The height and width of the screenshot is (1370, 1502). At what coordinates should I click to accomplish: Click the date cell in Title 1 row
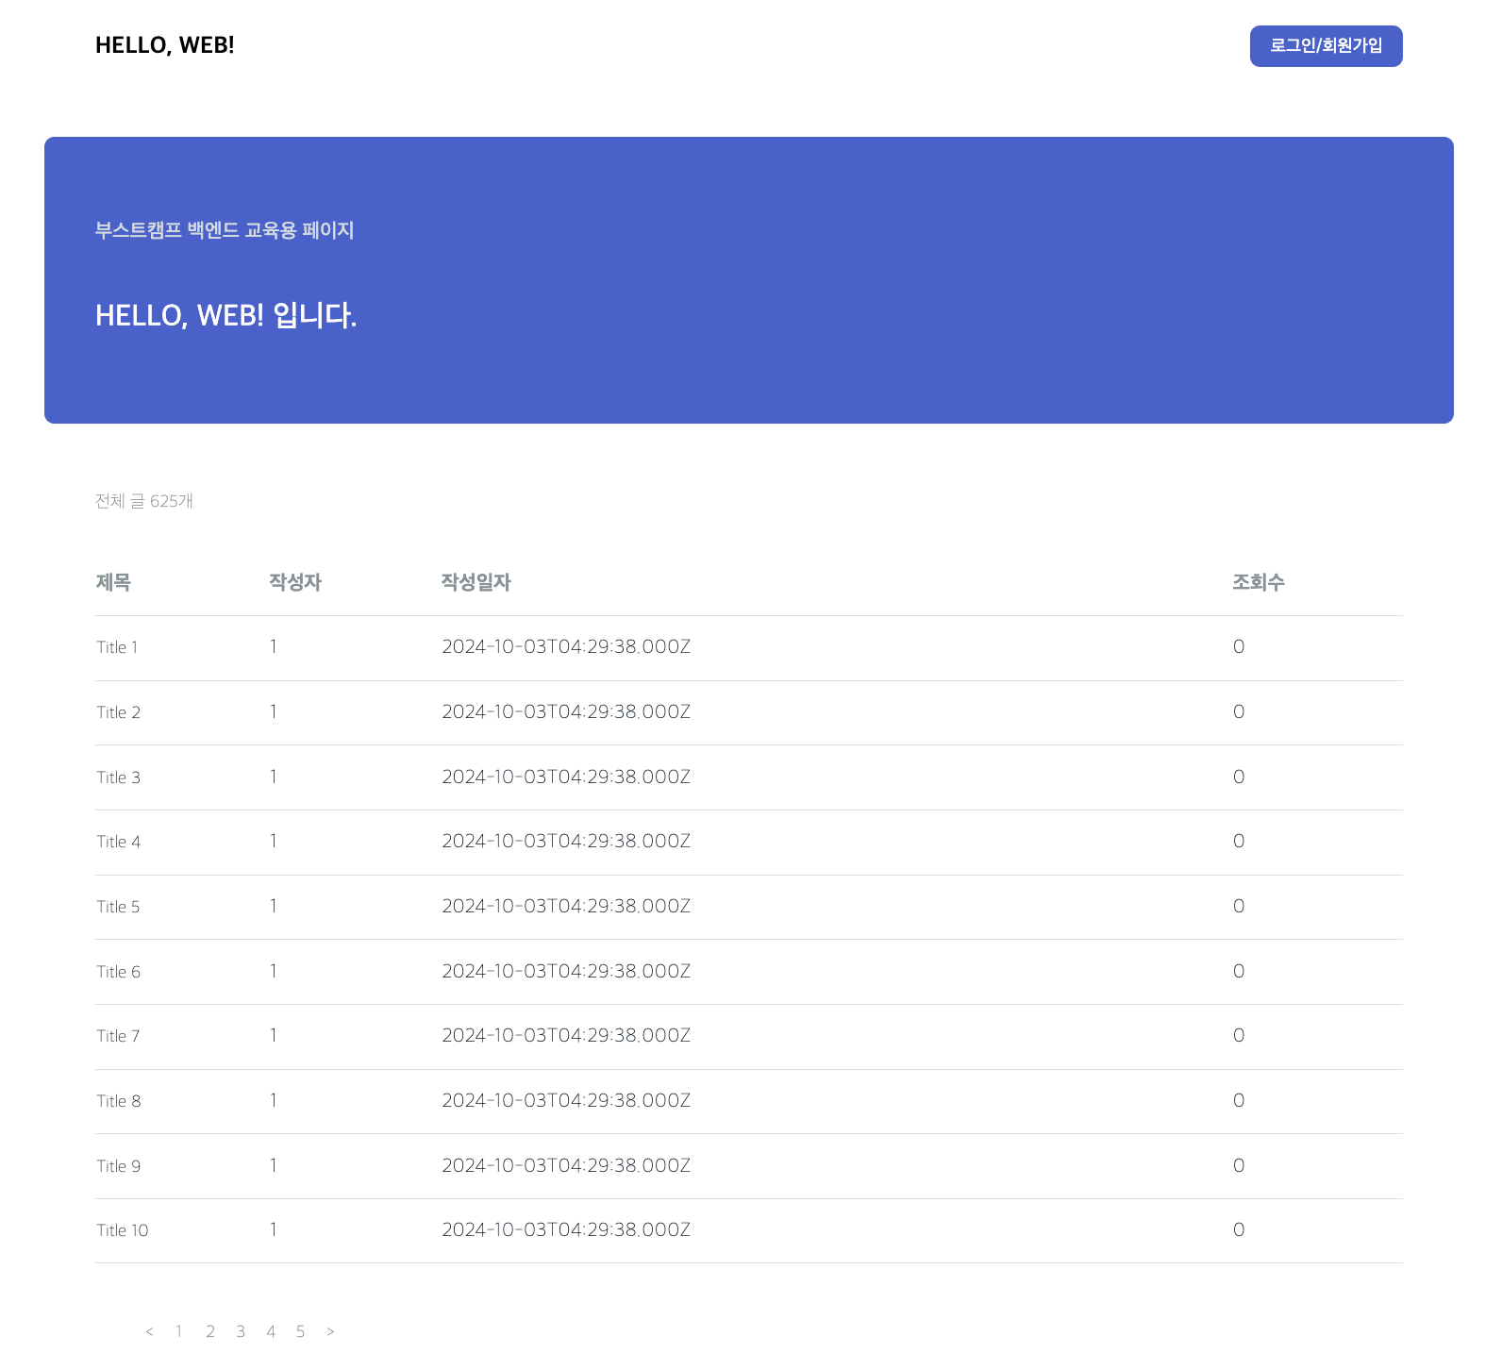coord(566,646)
